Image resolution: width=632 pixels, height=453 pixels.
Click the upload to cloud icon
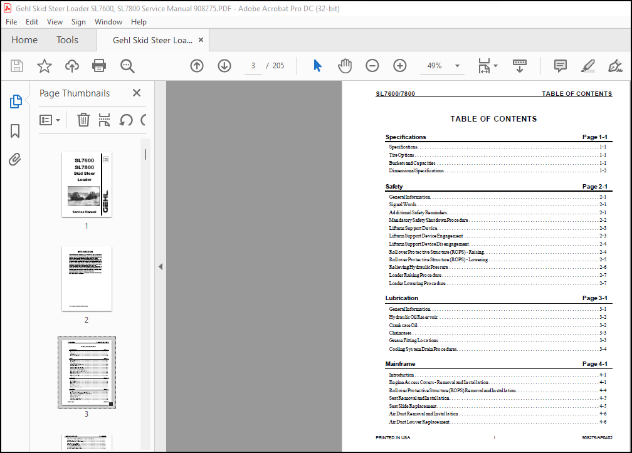pos(71,66)
